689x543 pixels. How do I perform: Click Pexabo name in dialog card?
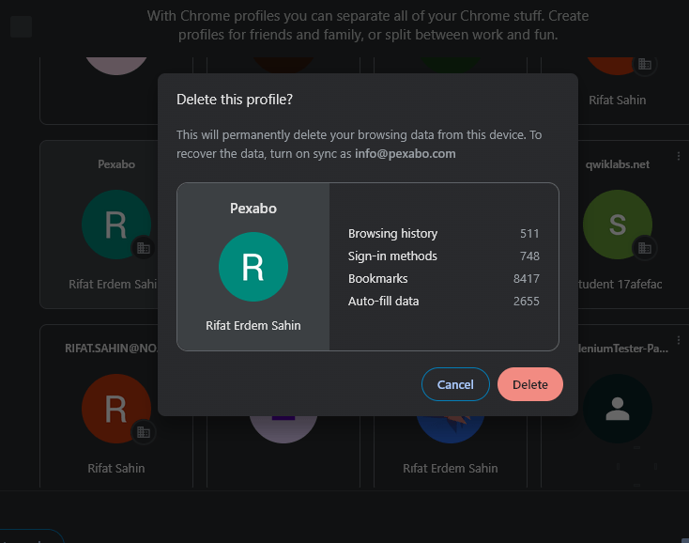[253, 208]
